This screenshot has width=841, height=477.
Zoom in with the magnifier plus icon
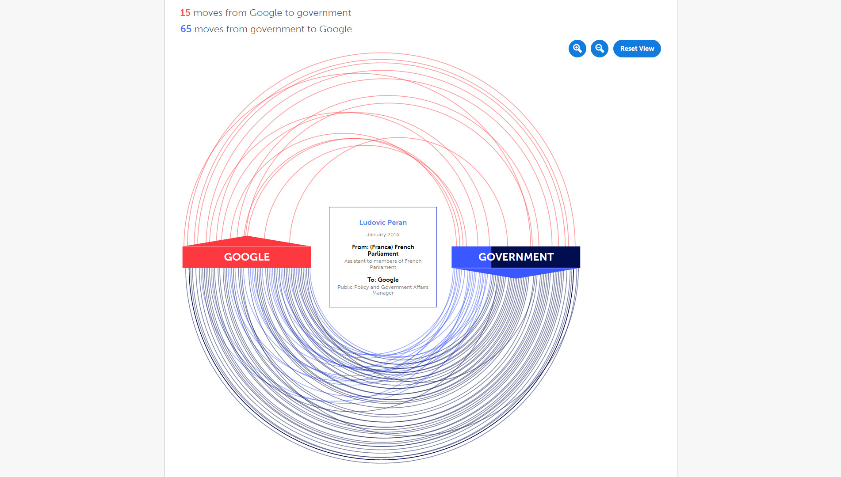pyautogui.click(x=577, y=49)
